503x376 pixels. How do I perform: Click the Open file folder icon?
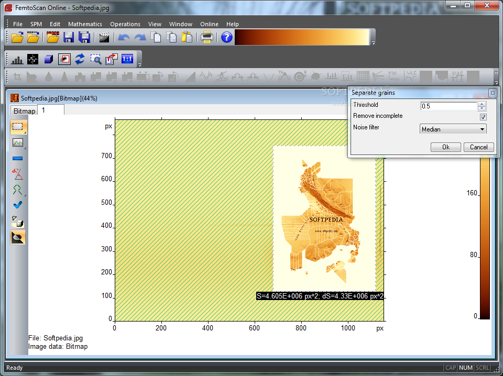tap(17, 37)
